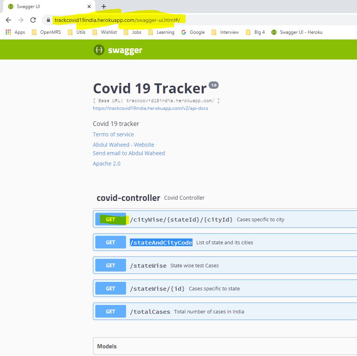Open the Blg 4 bookmark folder

[x=255, y=32]
